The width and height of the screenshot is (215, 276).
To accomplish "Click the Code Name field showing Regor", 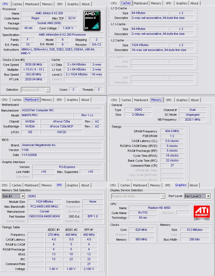I will click(x=35, y=18).
